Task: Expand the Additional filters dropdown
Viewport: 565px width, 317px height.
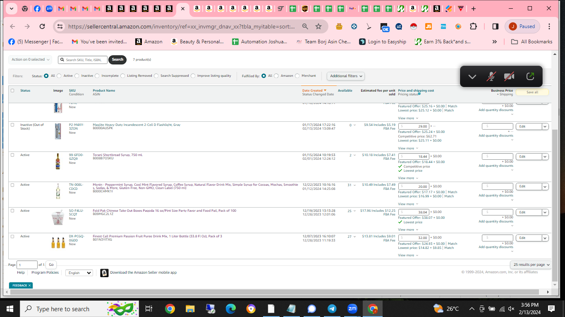Action: 346,76
